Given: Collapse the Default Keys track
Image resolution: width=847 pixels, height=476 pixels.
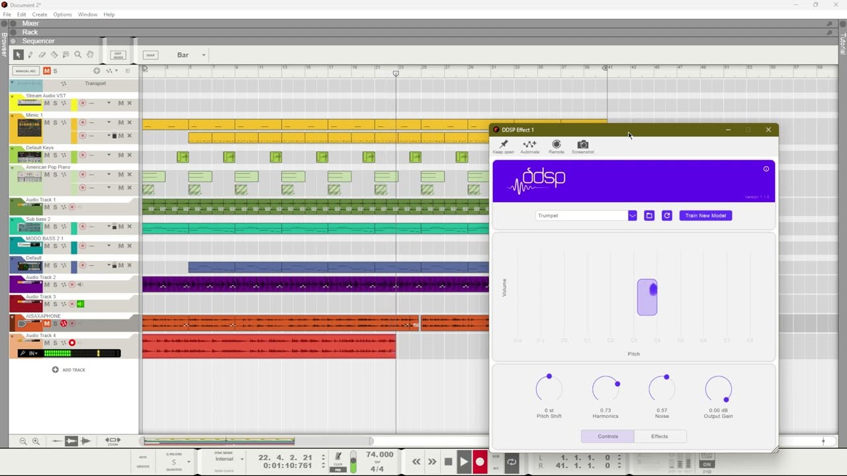Looking at the screenshot, I should [x=12, y=147].
